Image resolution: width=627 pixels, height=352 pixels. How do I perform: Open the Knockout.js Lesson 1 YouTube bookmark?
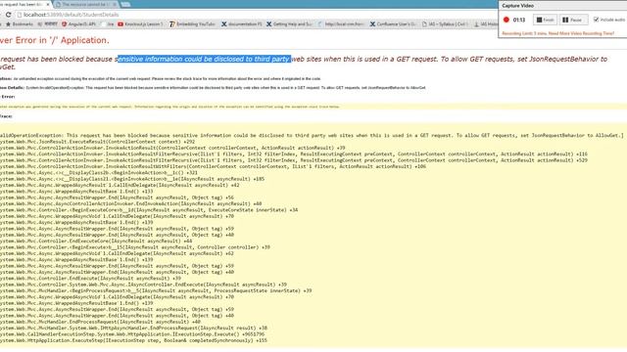[140, 24]
